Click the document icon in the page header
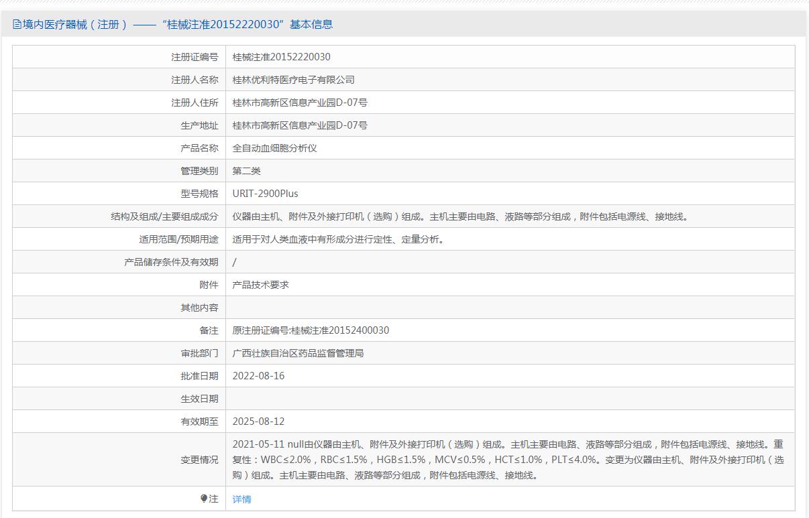Viewport: 809px width, 518px height. (x=17, y=25)
